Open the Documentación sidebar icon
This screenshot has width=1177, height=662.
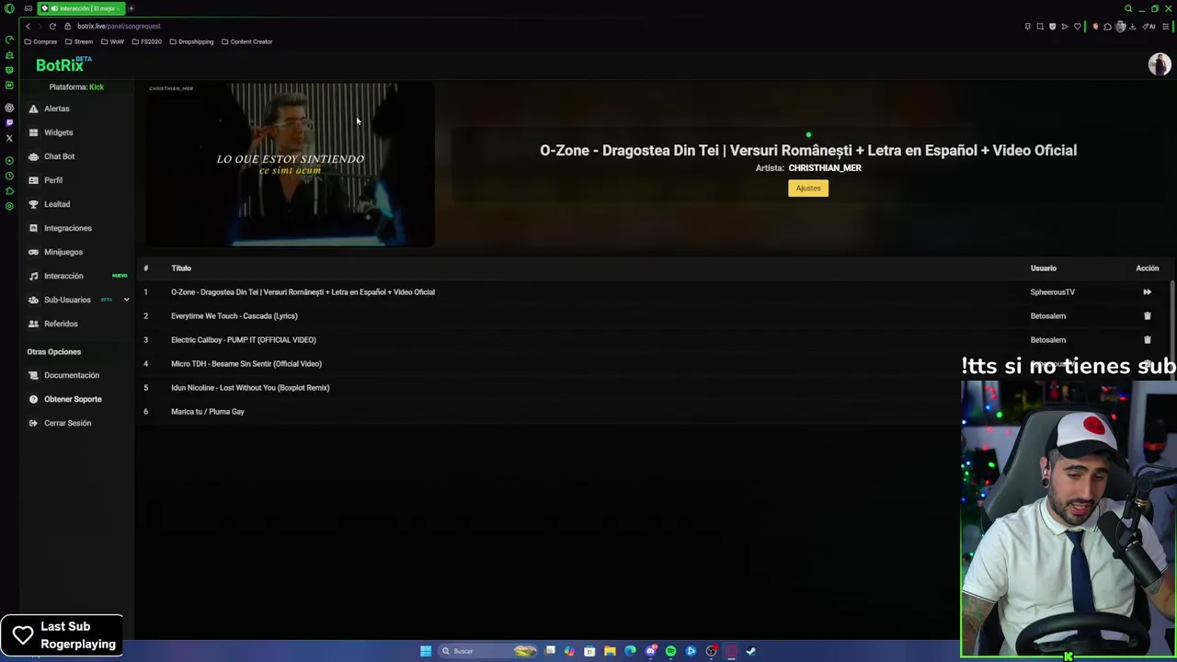click(x=34, y=375)
